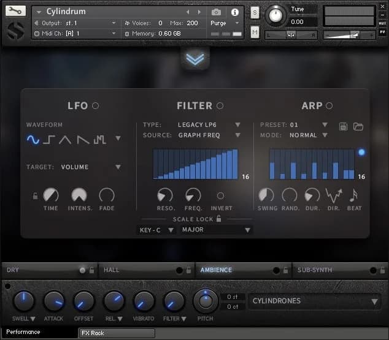
Task: Click the Tune knob
Action: click(276, 14)
